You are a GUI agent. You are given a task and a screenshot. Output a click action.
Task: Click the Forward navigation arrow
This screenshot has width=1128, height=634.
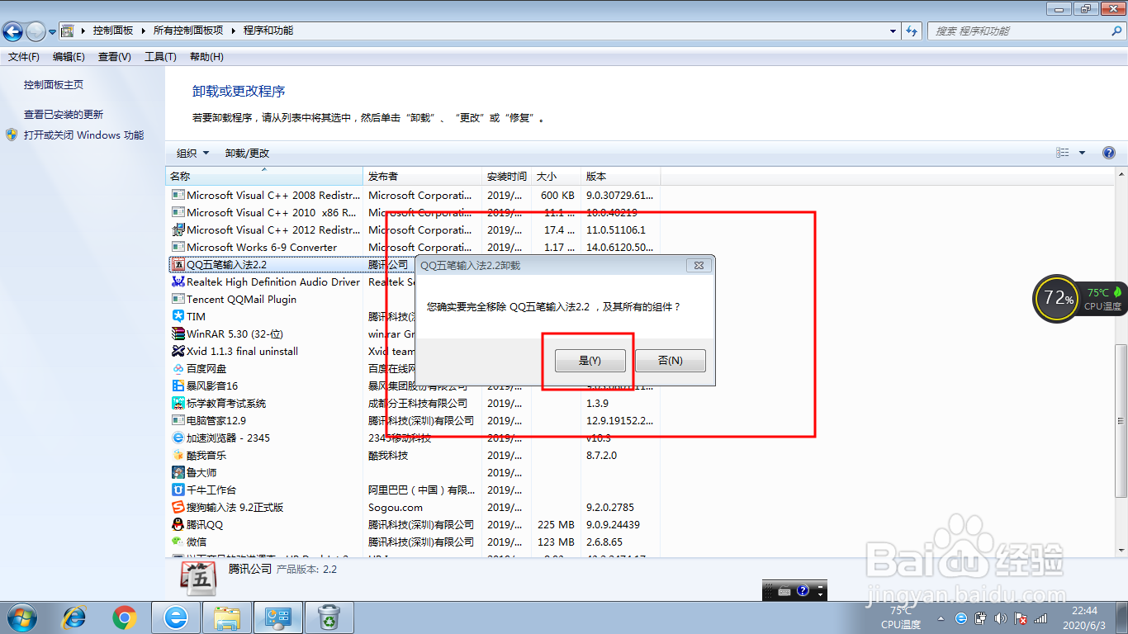tap(36, 31)
